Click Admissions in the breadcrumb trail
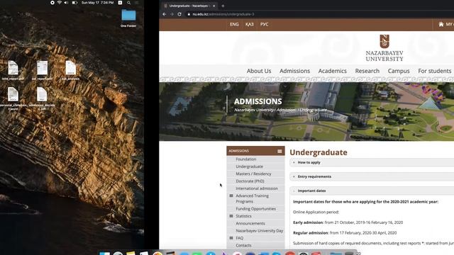 coord(287,110)
